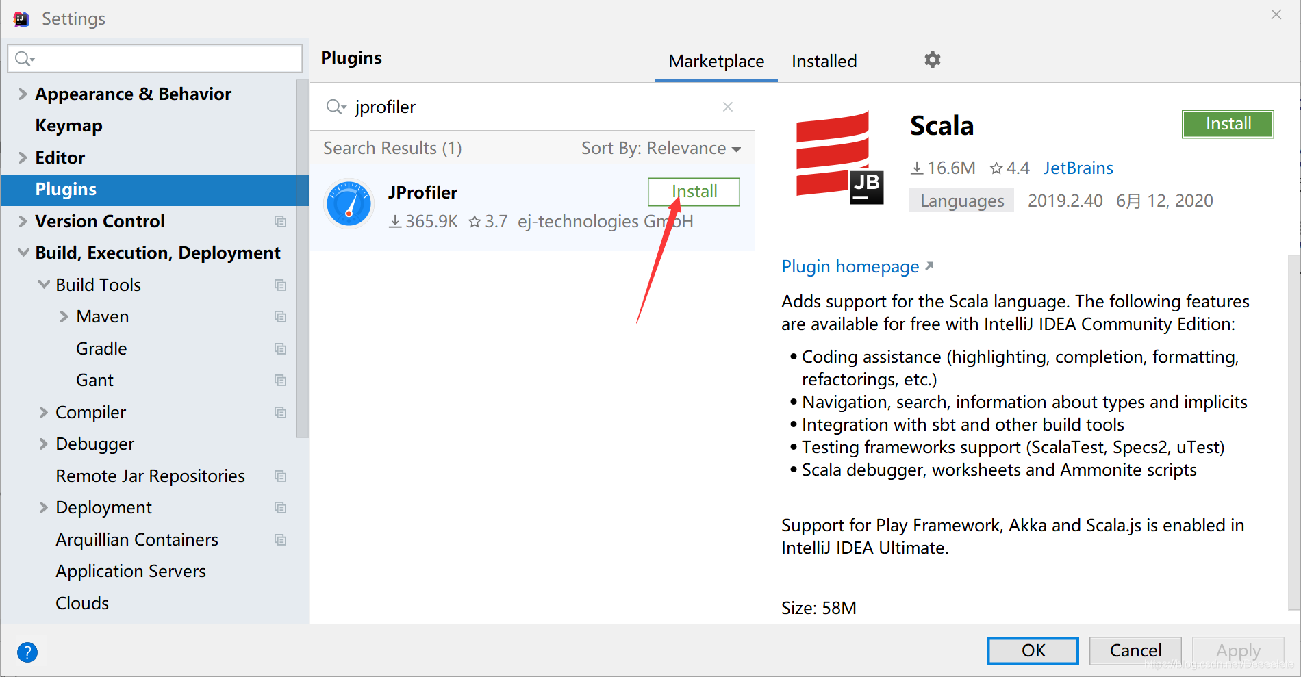The width and height of the screenshot is (1301, 677).
Task: Open Gradle settings page
Action: pos(101,348)
